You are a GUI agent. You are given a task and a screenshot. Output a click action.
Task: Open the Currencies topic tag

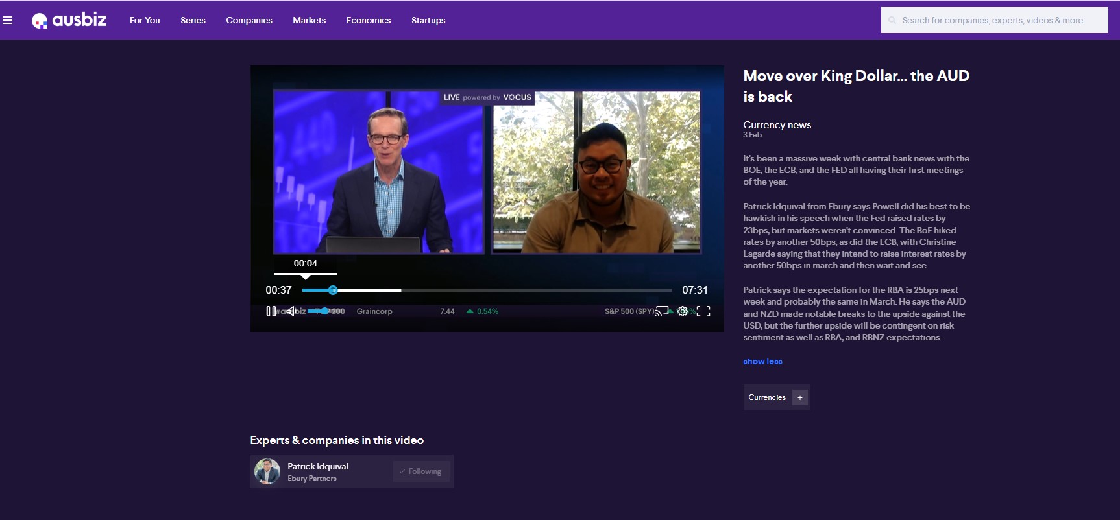point(767,397)
